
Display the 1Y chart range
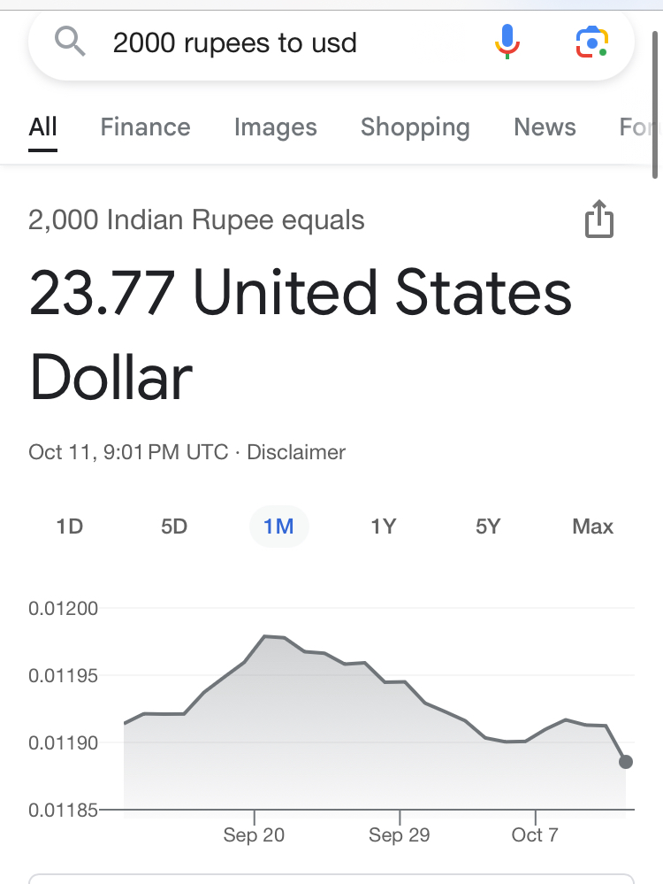[383, 527]
